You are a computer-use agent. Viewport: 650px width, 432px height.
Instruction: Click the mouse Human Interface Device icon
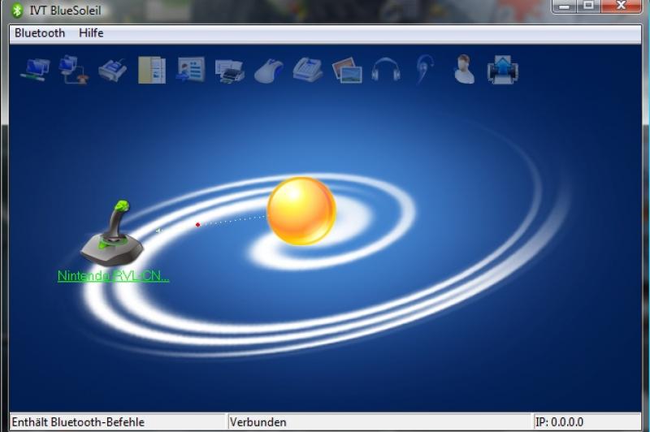(x=269, y=71)
